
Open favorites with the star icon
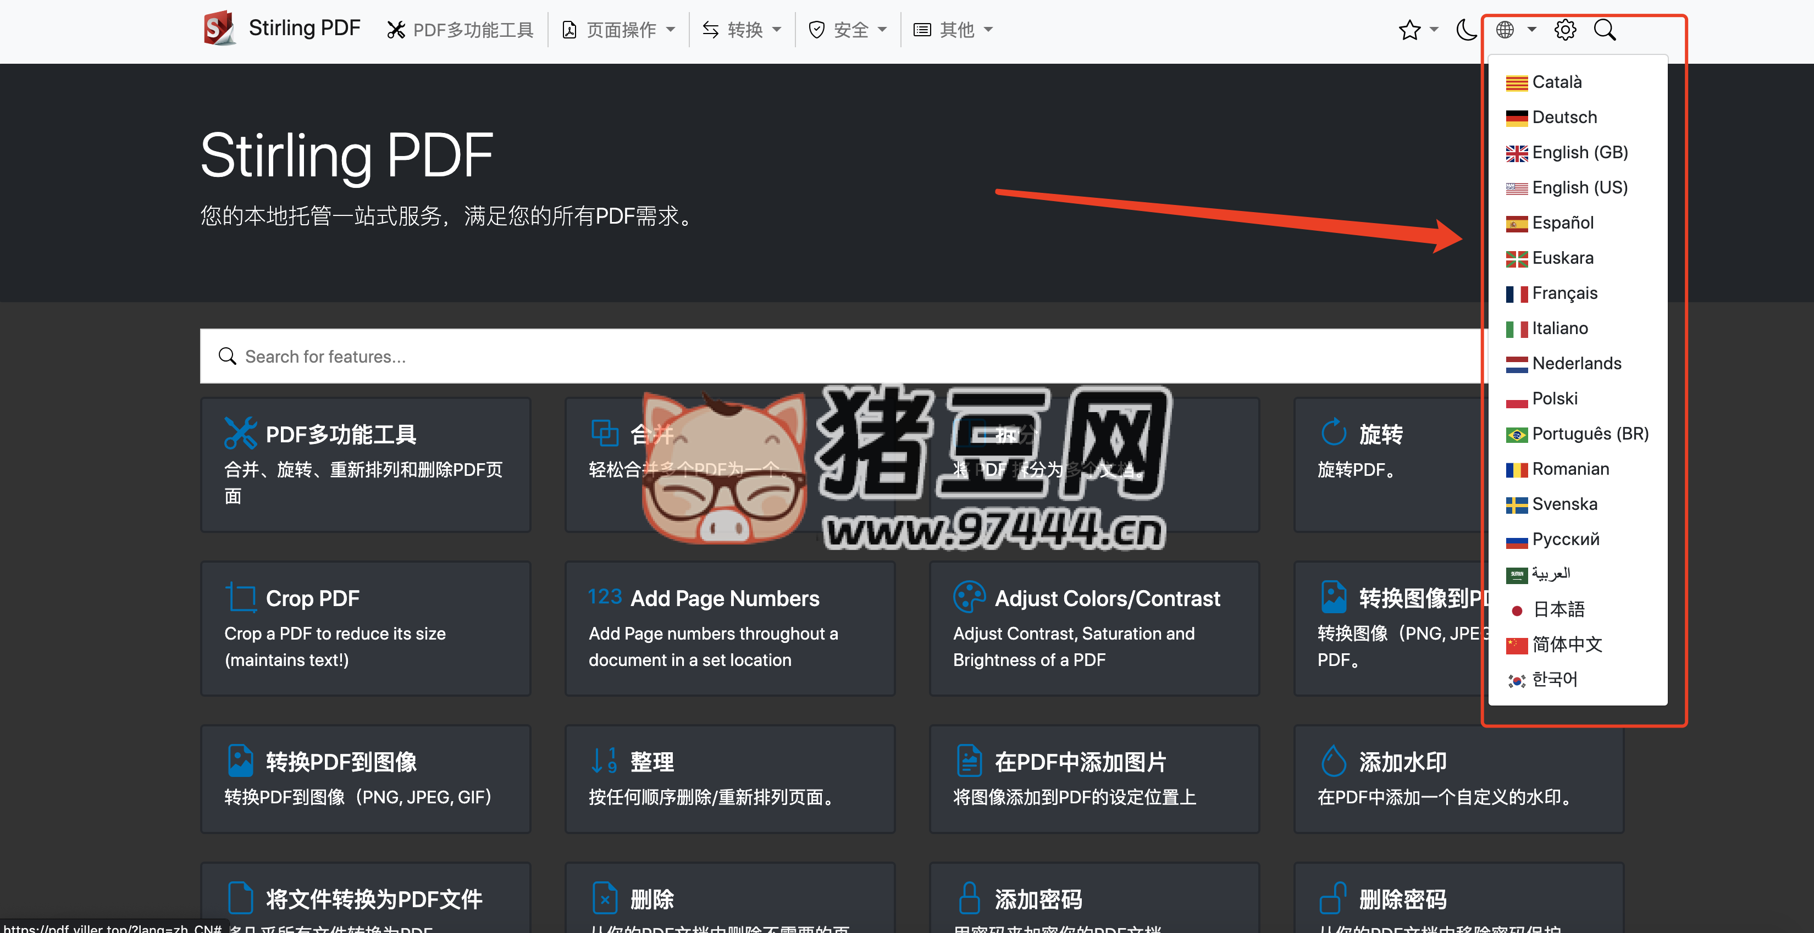point(1410,30)
